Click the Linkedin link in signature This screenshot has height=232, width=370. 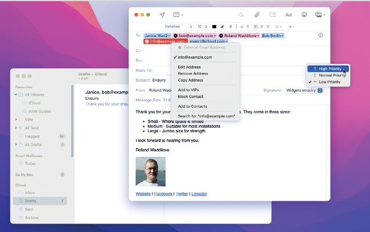[x=199, y=194]
